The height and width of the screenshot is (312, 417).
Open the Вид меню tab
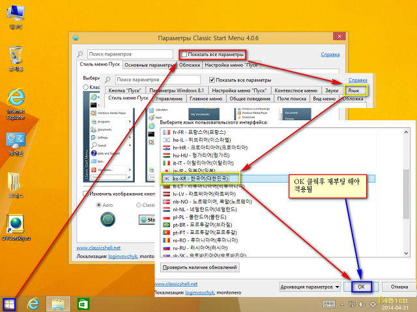coord(324,99)
